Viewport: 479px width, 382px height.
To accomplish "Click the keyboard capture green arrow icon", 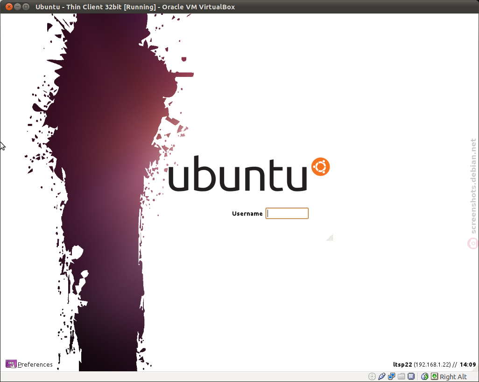I will pyautogui.click(x=434, y=376).
